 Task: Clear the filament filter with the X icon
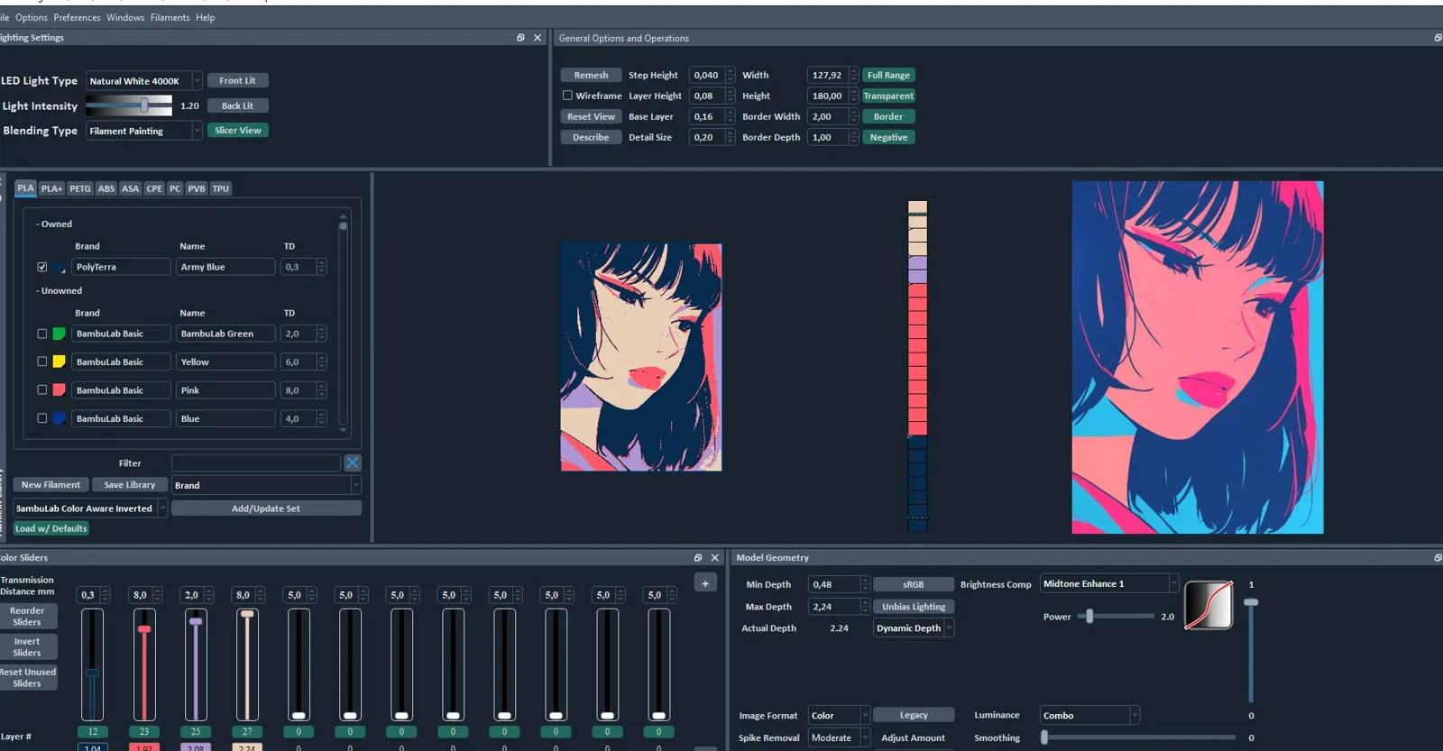pyautogui.click(x=353, y=463)
